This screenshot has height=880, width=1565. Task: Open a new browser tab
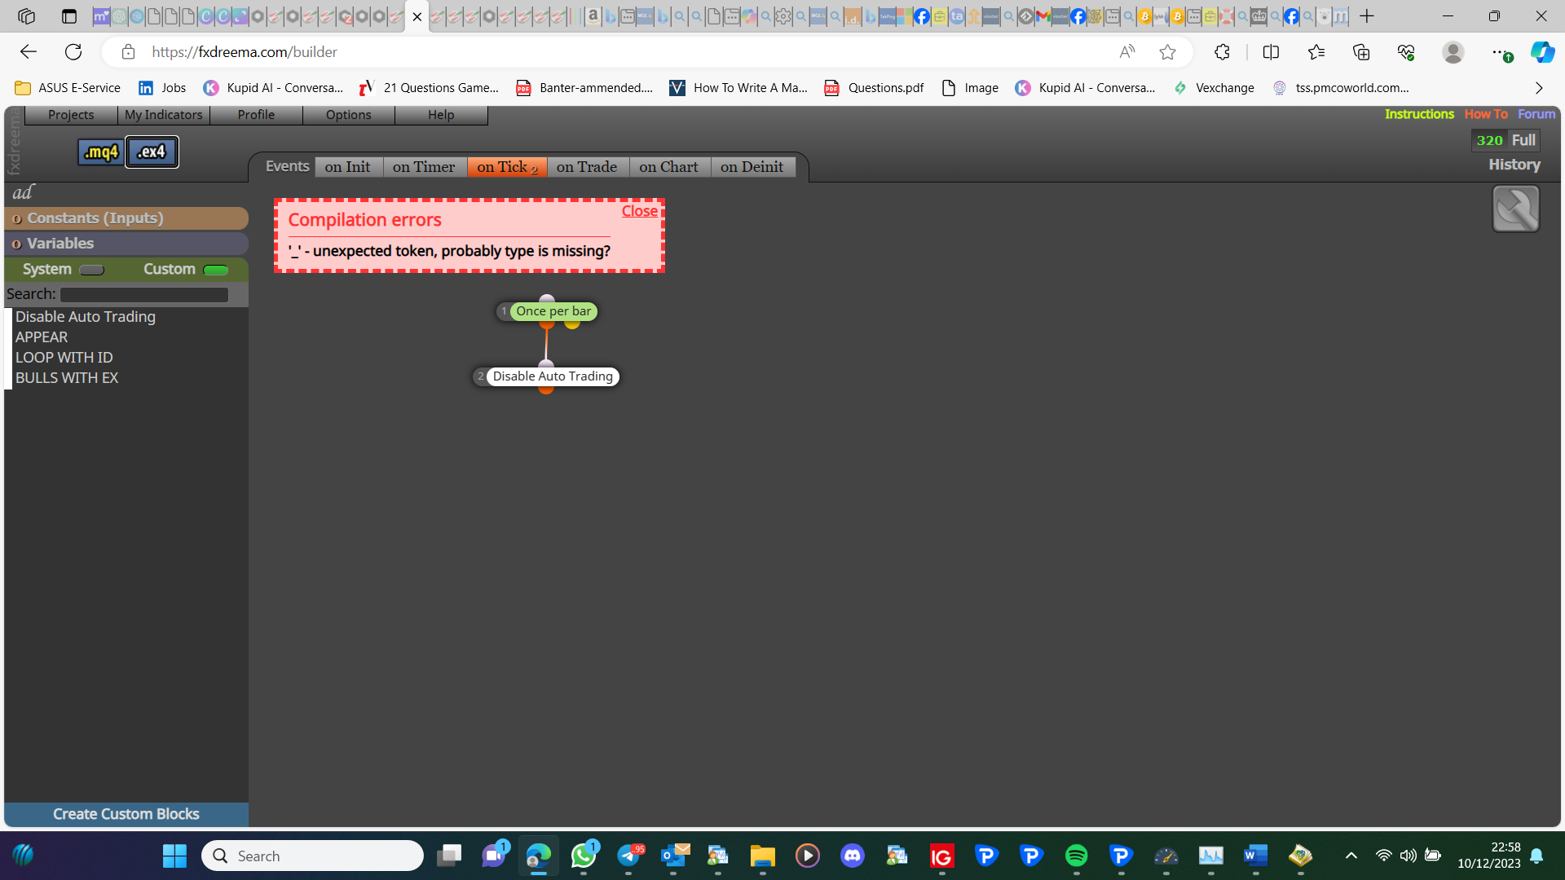(1367, 16)
